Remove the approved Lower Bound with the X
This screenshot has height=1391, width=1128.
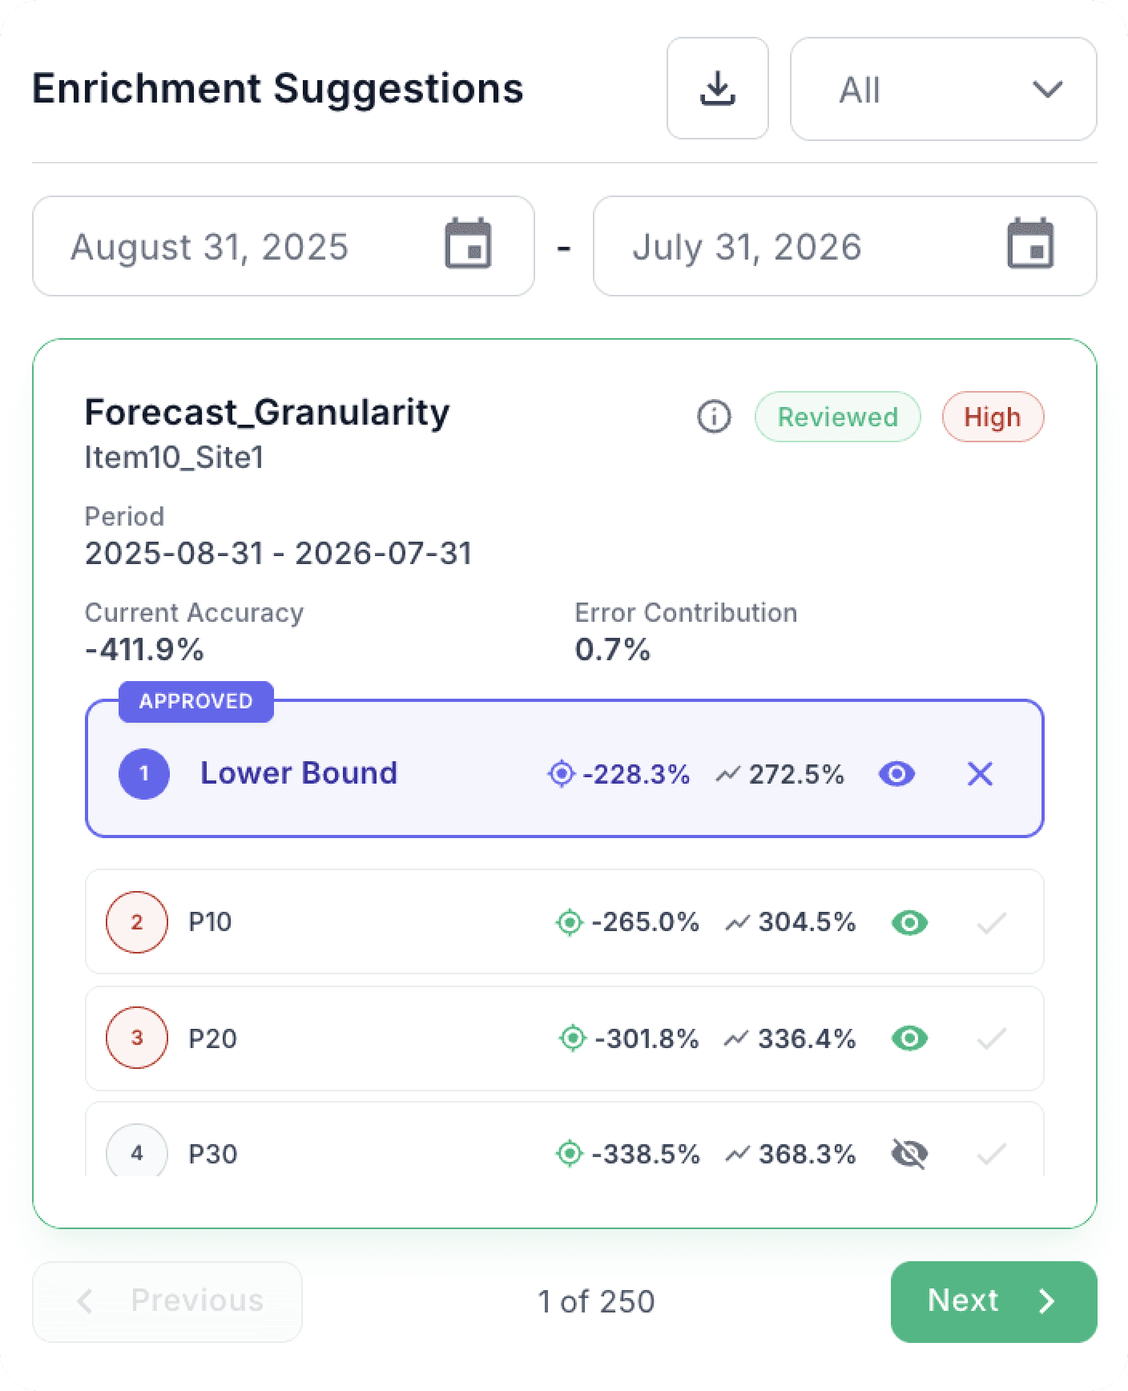tap(979, 773)
